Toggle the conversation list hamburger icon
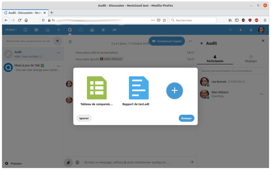Screen dimensions: 271x170 click(x=70, y=42)
